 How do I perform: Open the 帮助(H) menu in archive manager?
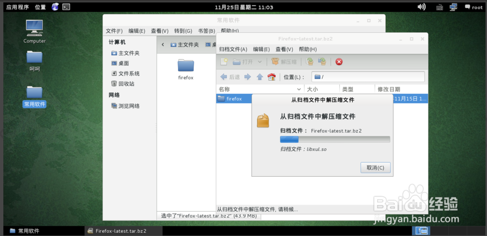(x=308, y=49)
